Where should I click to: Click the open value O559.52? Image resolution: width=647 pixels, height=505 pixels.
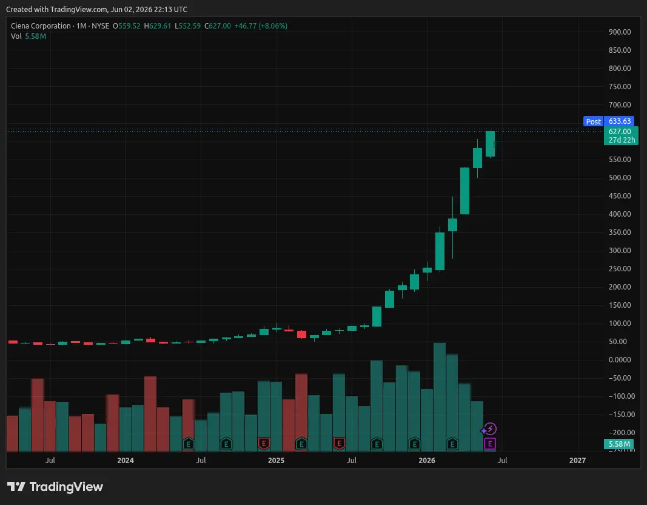tap(127, 25)
